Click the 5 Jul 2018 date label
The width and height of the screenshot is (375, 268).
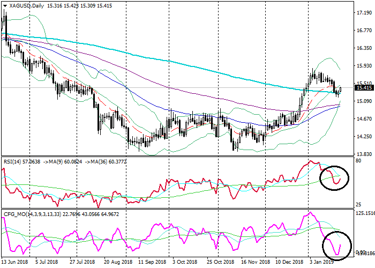point(46,262)
